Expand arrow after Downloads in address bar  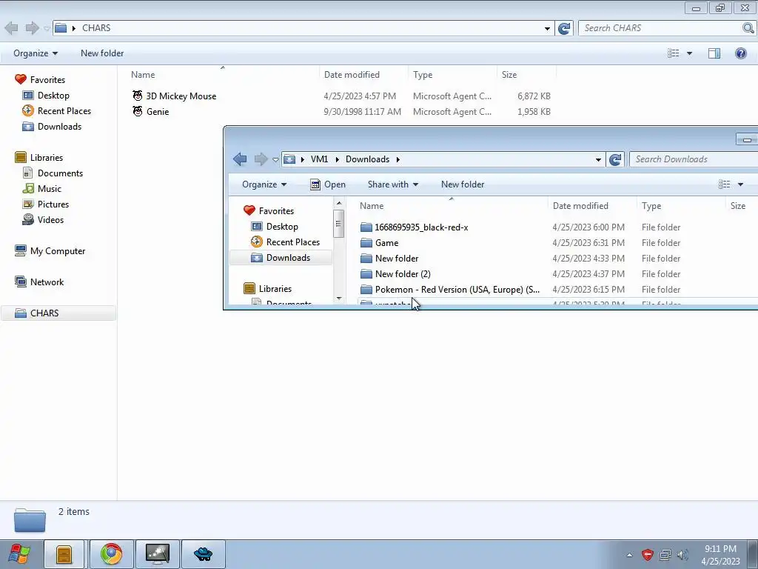point(398,159)
